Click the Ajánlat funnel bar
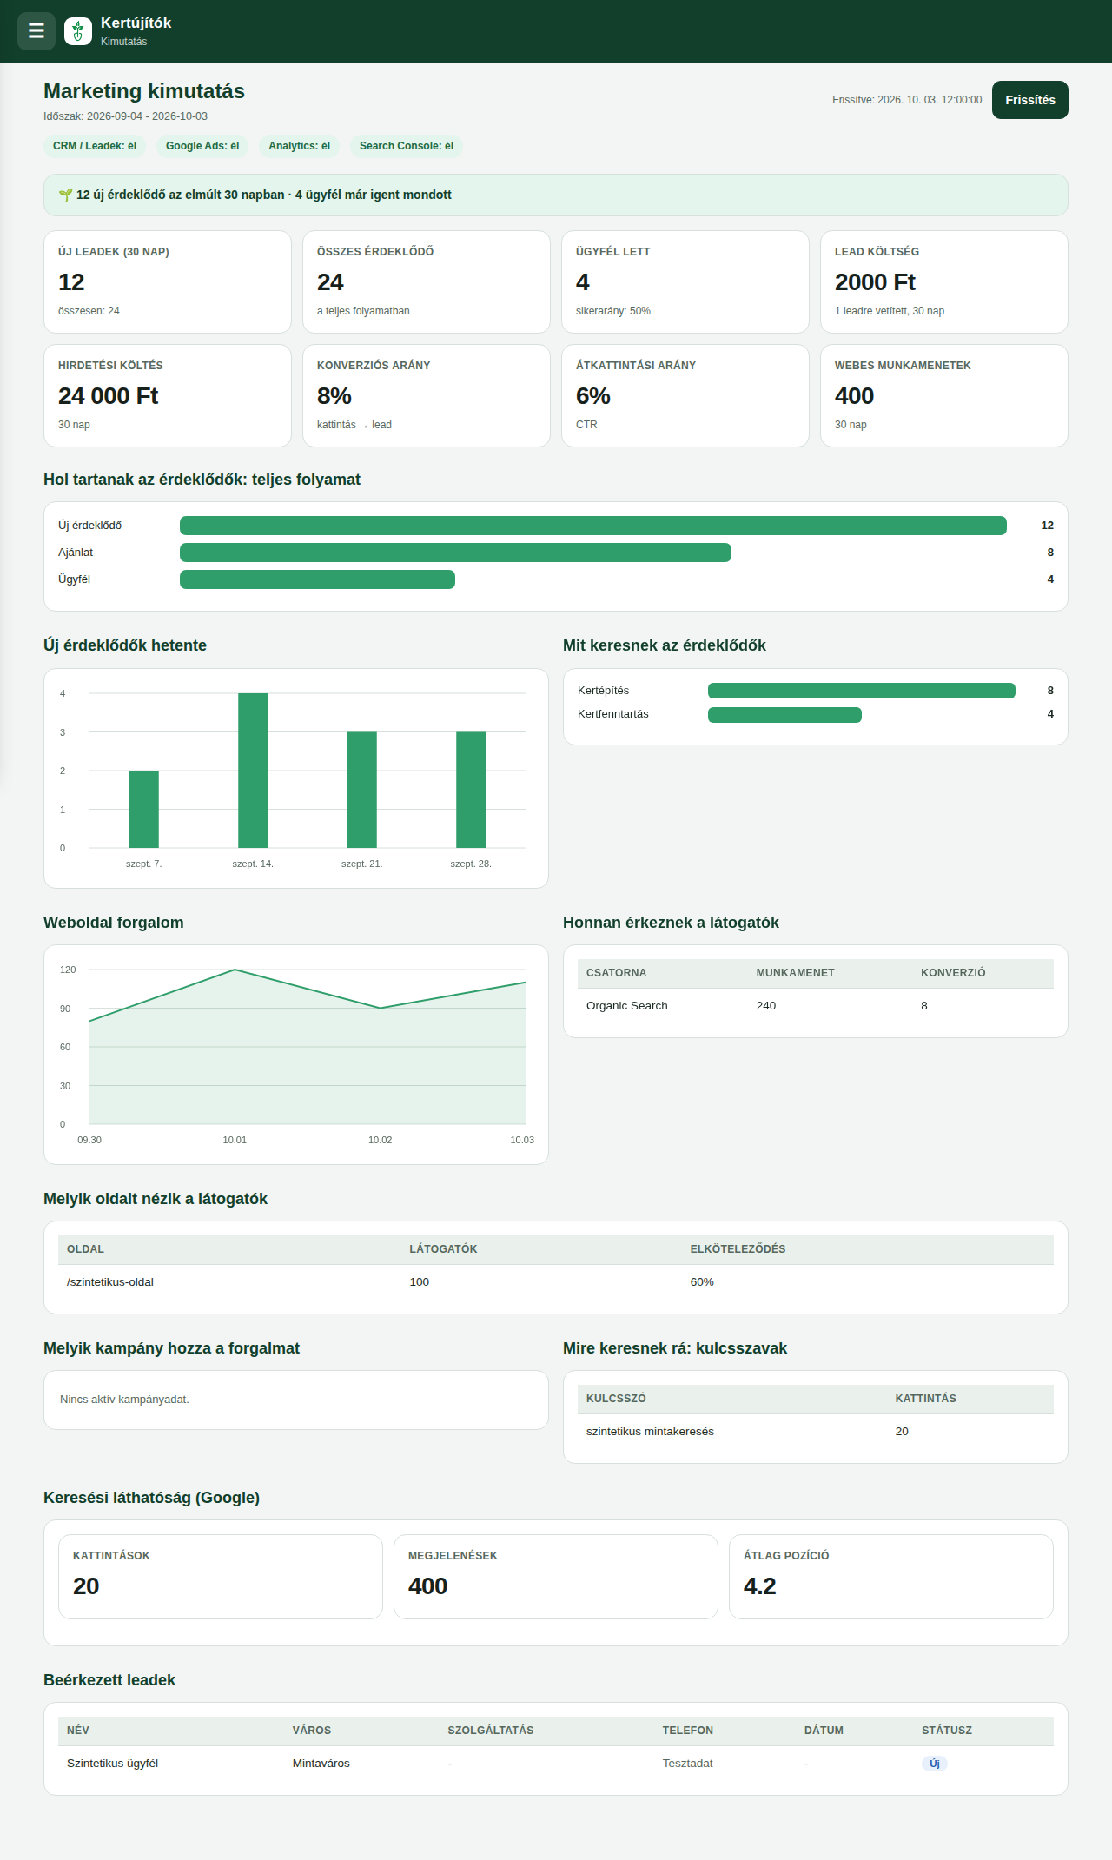1112x1860 pixels. [455, 553]
